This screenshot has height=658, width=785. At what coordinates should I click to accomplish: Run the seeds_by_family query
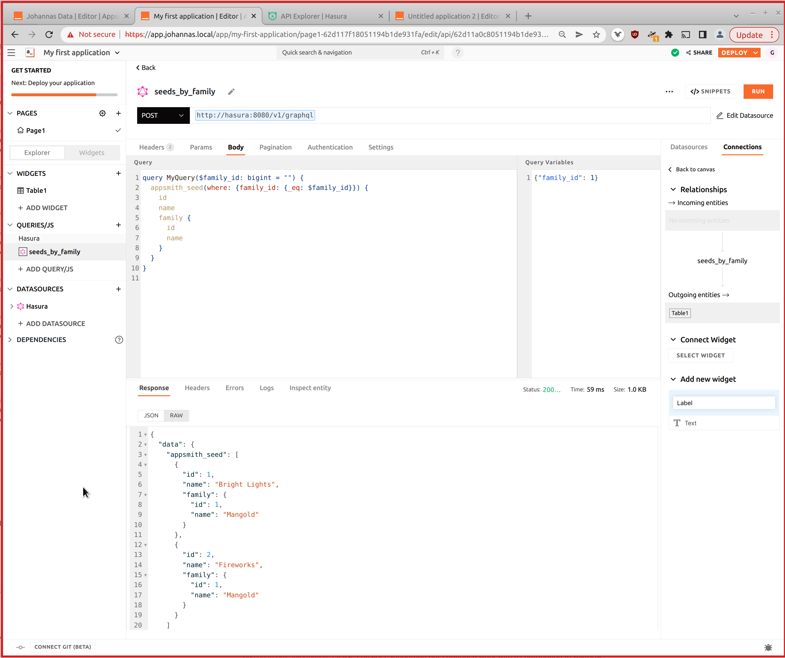pos(758,91)
